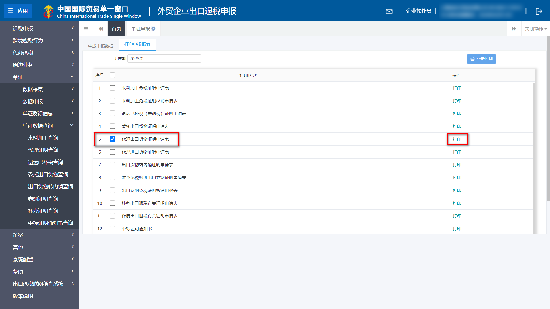
Task: Check the 来料加工免税证明申请表 checkbox
Action: point(112,88)
